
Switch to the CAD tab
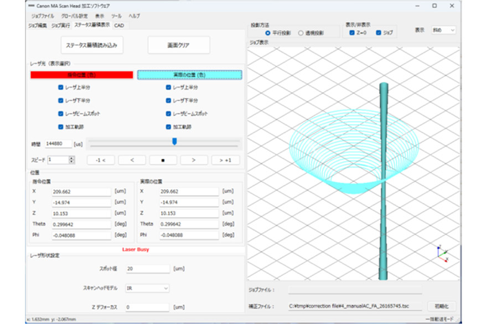(119, 25)
